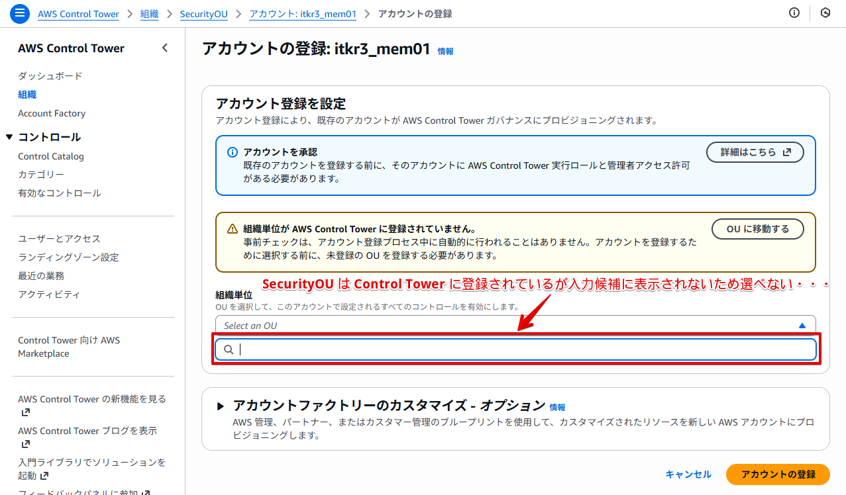Click the info icon in アカウントを承認 alert
Image resolution: width=846 pixels, height=495 pixels.
(233, 152)
